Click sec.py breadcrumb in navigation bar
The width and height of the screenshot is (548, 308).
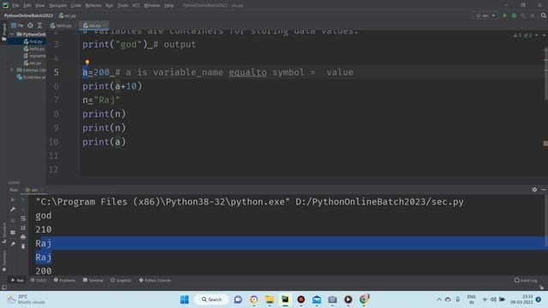coord(68,15)
